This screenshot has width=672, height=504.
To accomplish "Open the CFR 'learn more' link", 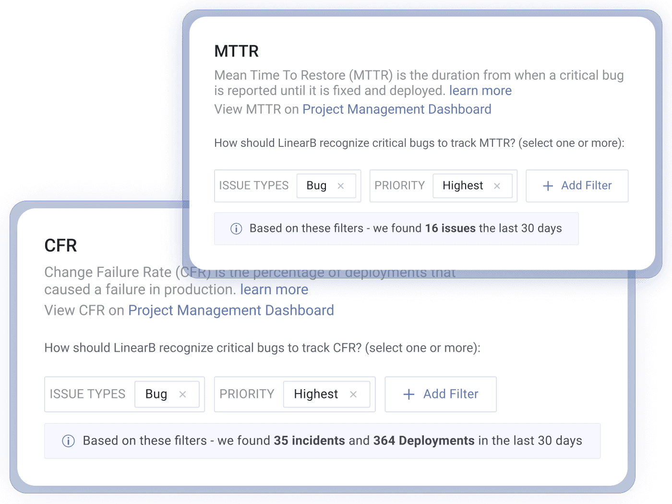I will click(274, 289).
